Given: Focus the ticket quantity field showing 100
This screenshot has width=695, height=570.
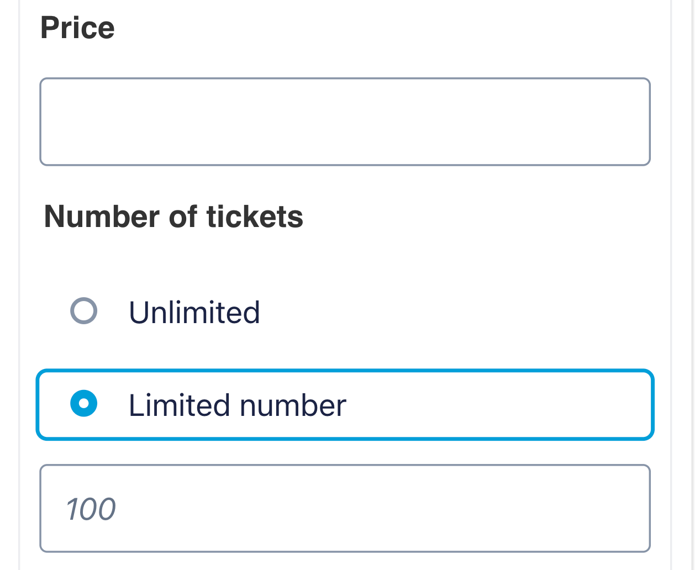Looking at the screenshot, I should point(345,508).
